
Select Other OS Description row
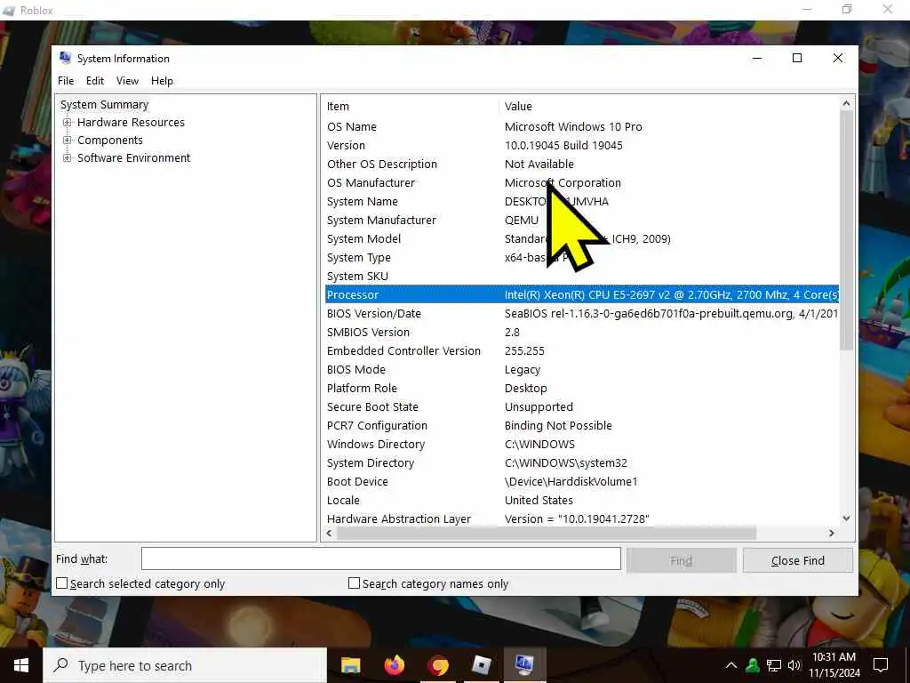582,164
